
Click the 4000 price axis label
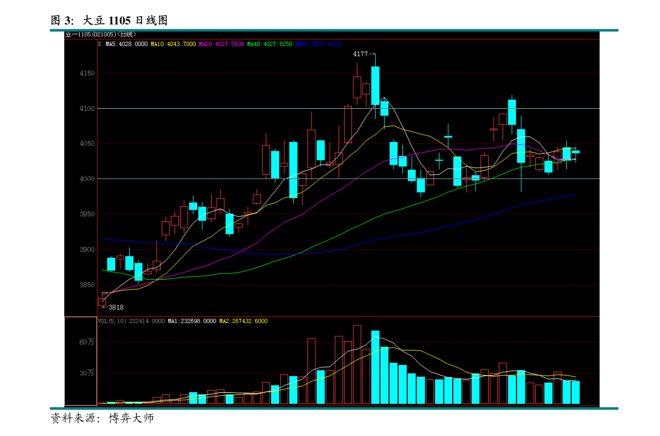click(87, 179)
